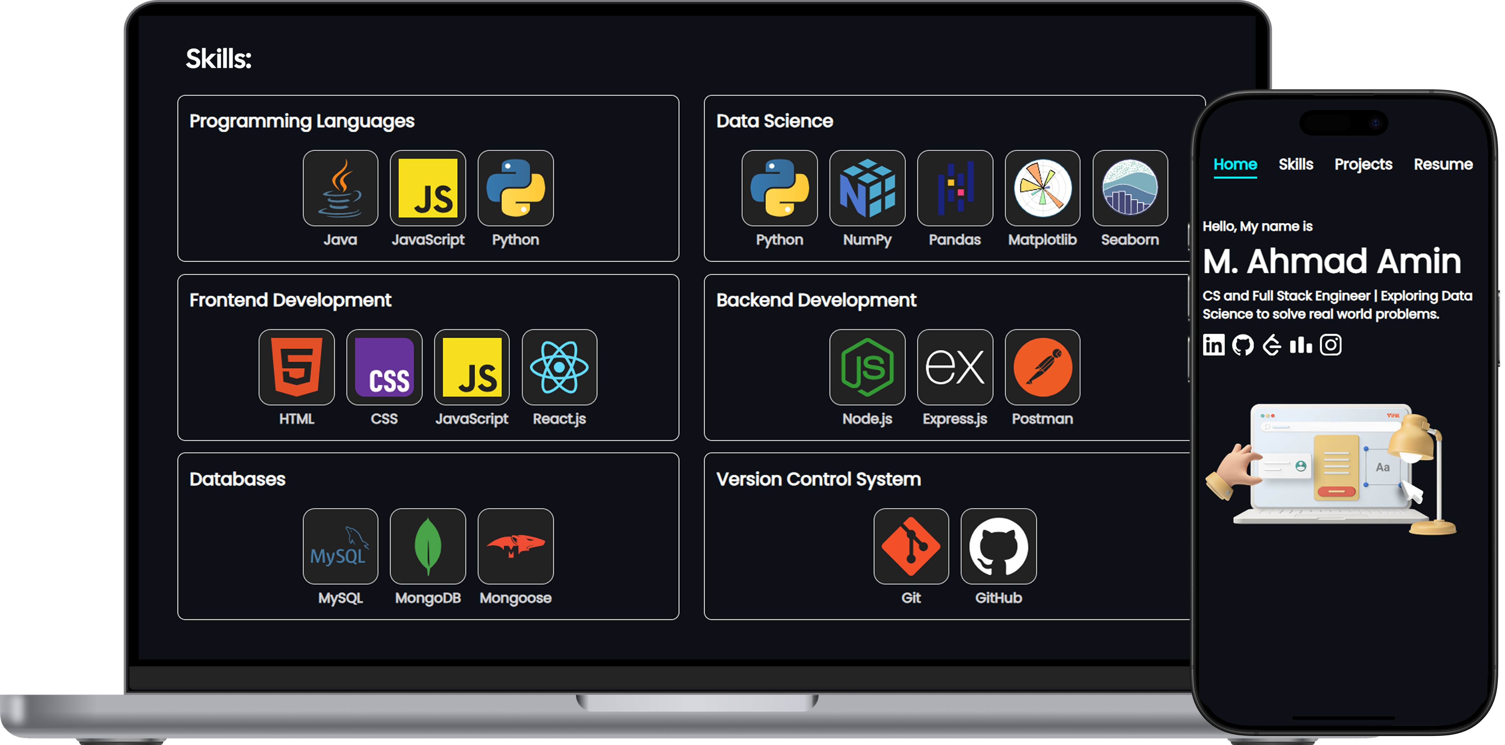1505x745 pixels.
Task: Click the GitHub icon under Version Control System
Action: tap(999, 546)
